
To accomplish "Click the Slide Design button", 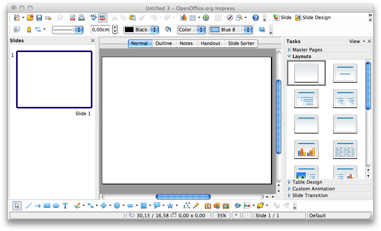I will [x=312, y=18].
